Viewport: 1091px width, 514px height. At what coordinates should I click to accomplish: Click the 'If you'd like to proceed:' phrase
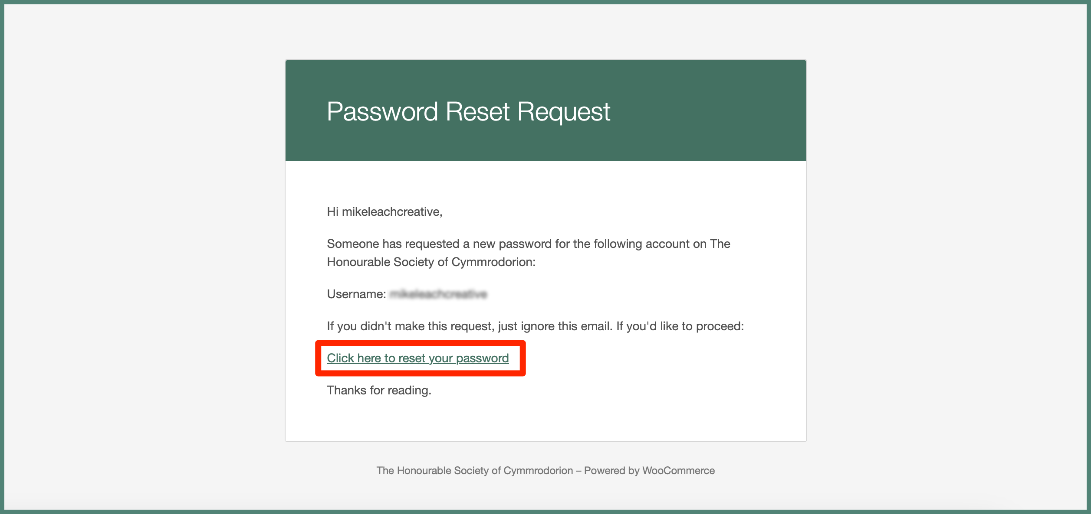[680, 326]
